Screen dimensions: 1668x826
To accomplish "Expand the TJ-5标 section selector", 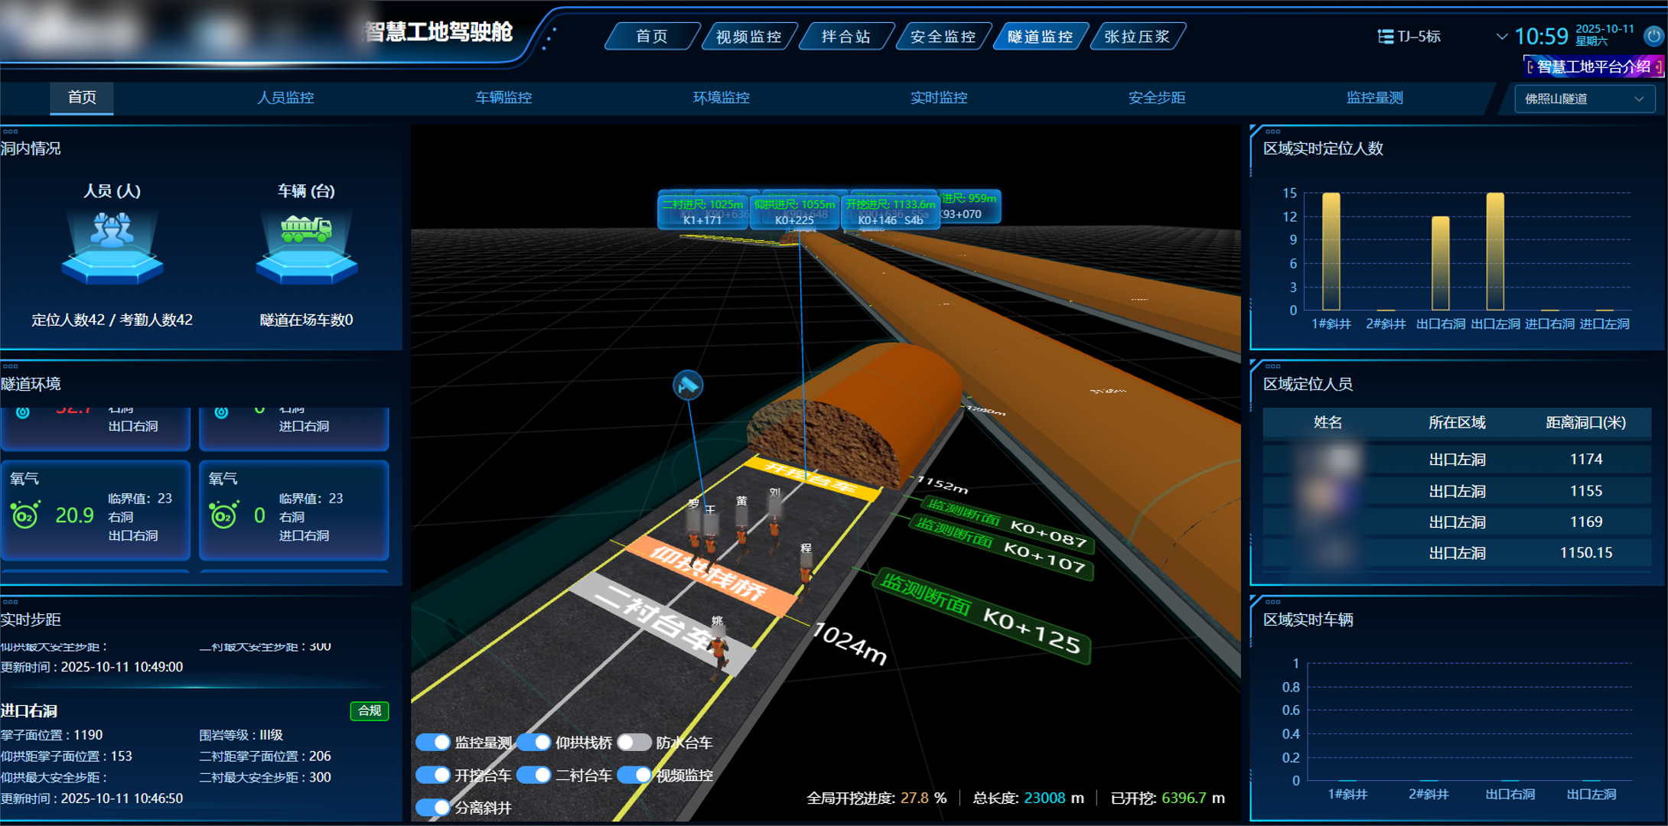I will [x=1419, y=37].
